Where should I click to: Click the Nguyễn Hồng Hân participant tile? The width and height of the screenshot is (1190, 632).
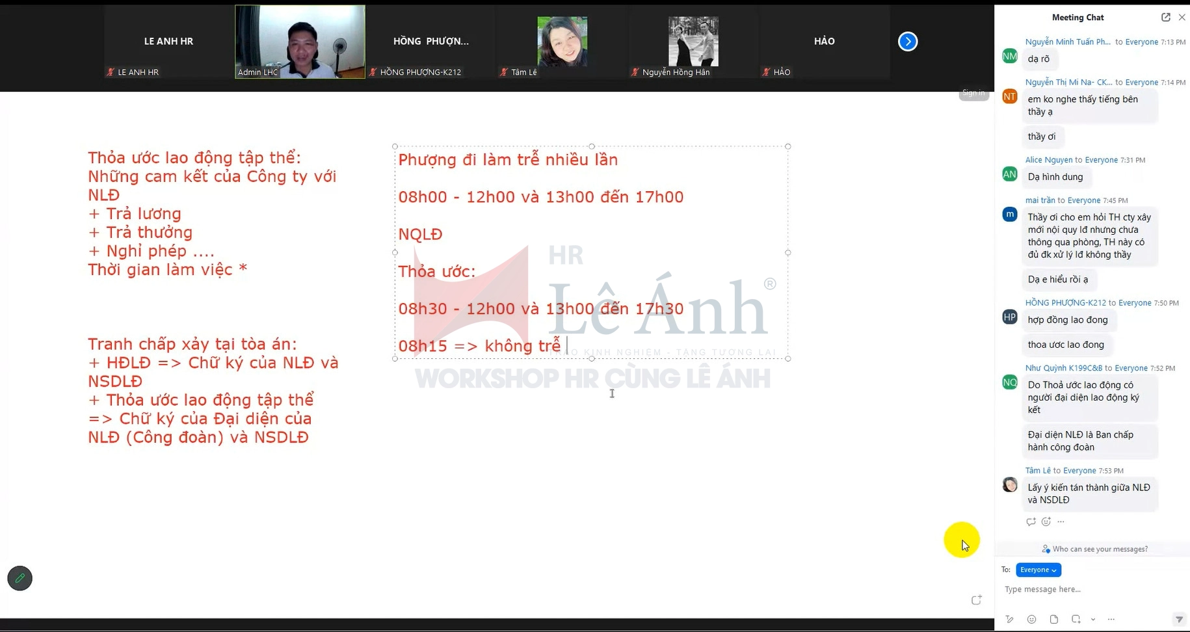pyautogui.click(x=693, y=42)
